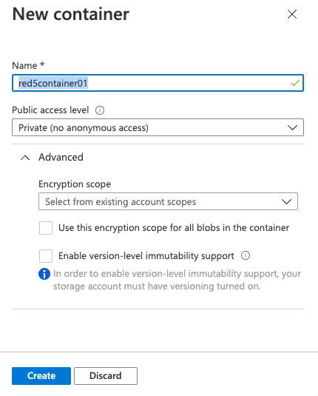Open the Encryption scope dropdown
Screen dimensions: 318x396
[x=168, y=201]
